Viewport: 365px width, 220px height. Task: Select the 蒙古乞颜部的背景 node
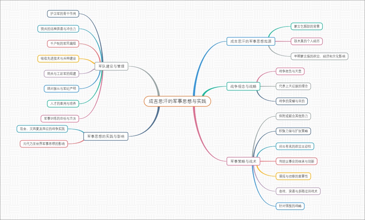pyautogui.click(x=306, y=26)
